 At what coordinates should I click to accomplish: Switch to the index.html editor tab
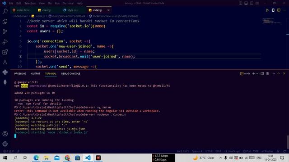[23, 10]
